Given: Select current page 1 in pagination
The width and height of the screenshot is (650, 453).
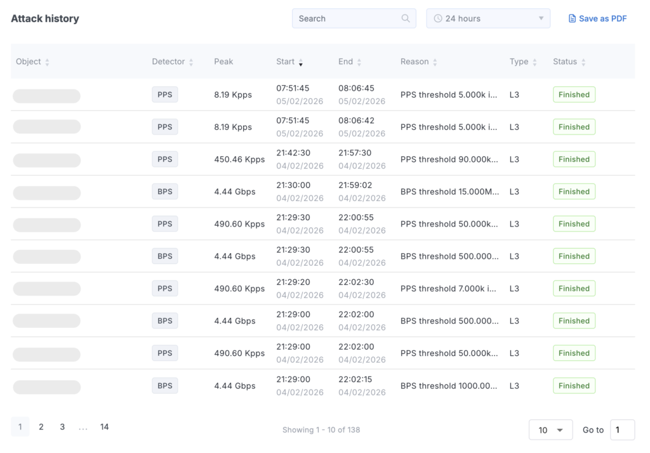Looking at the screenshot, I should pyautogui.click(x=20, y=427).
